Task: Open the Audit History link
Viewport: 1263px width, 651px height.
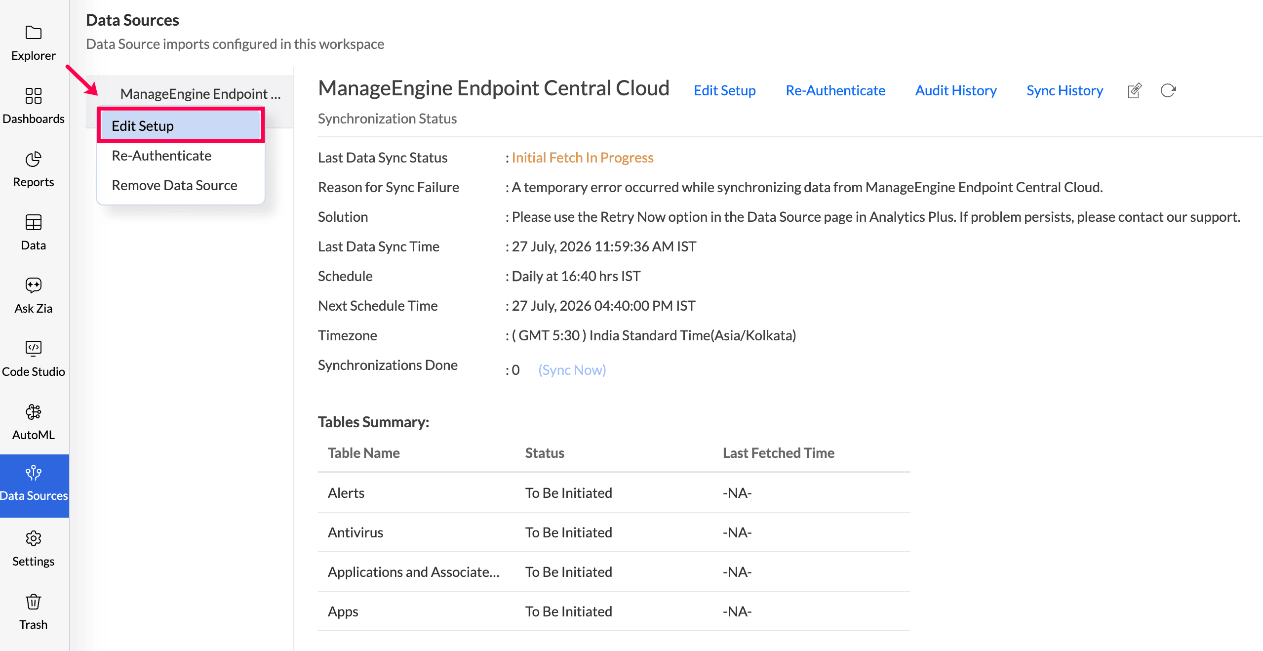Action: 956,90
